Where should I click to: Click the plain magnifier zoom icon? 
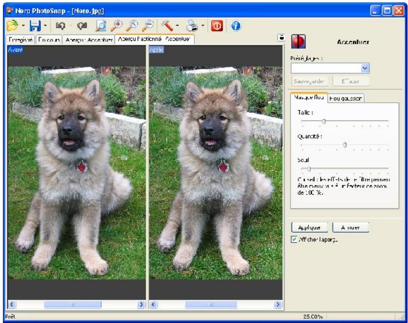132,26
